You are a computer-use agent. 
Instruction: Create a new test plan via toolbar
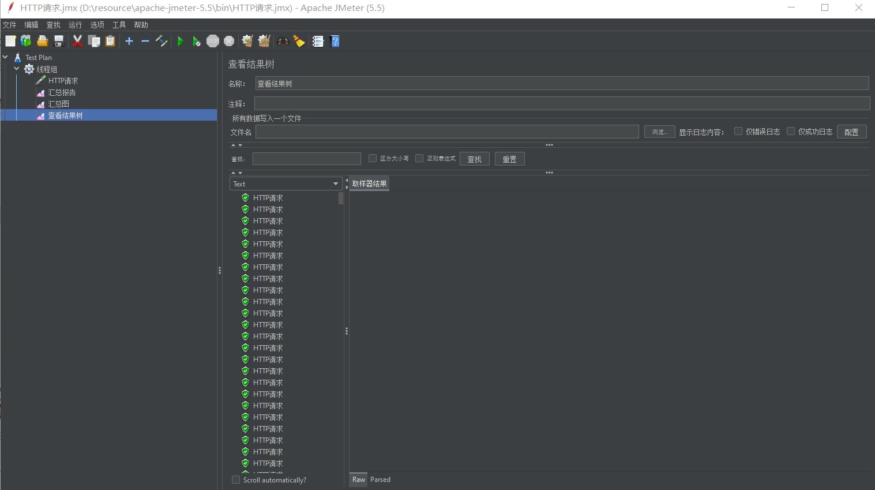click(10, 41)
